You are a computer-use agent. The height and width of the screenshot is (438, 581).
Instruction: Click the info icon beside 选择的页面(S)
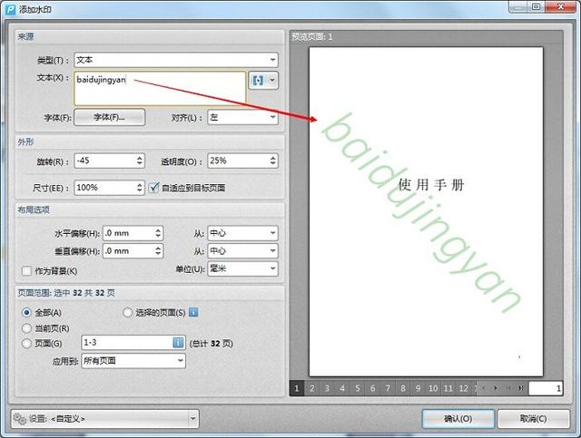193,312
